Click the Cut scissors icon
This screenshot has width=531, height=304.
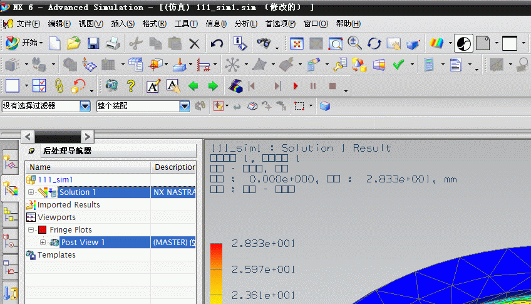[x=135, y=43]
